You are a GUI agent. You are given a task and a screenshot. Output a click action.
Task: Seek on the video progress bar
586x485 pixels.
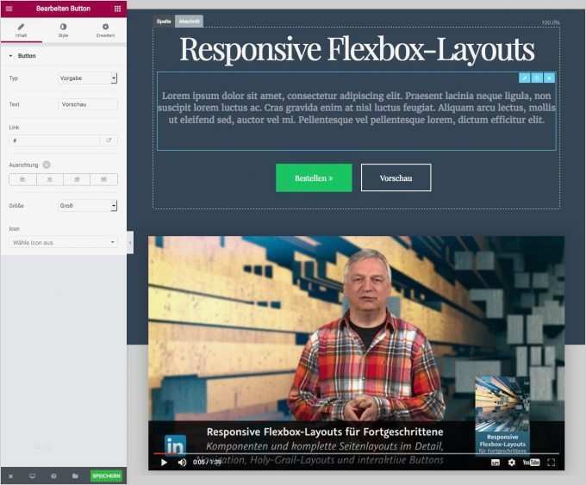pyautogui.click(x=356, y=454)
